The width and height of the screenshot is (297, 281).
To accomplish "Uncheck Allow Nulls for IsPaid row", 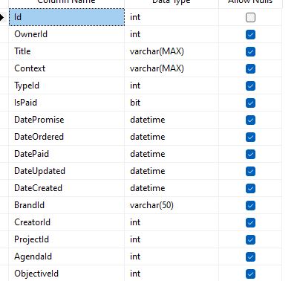I will 250,103.
